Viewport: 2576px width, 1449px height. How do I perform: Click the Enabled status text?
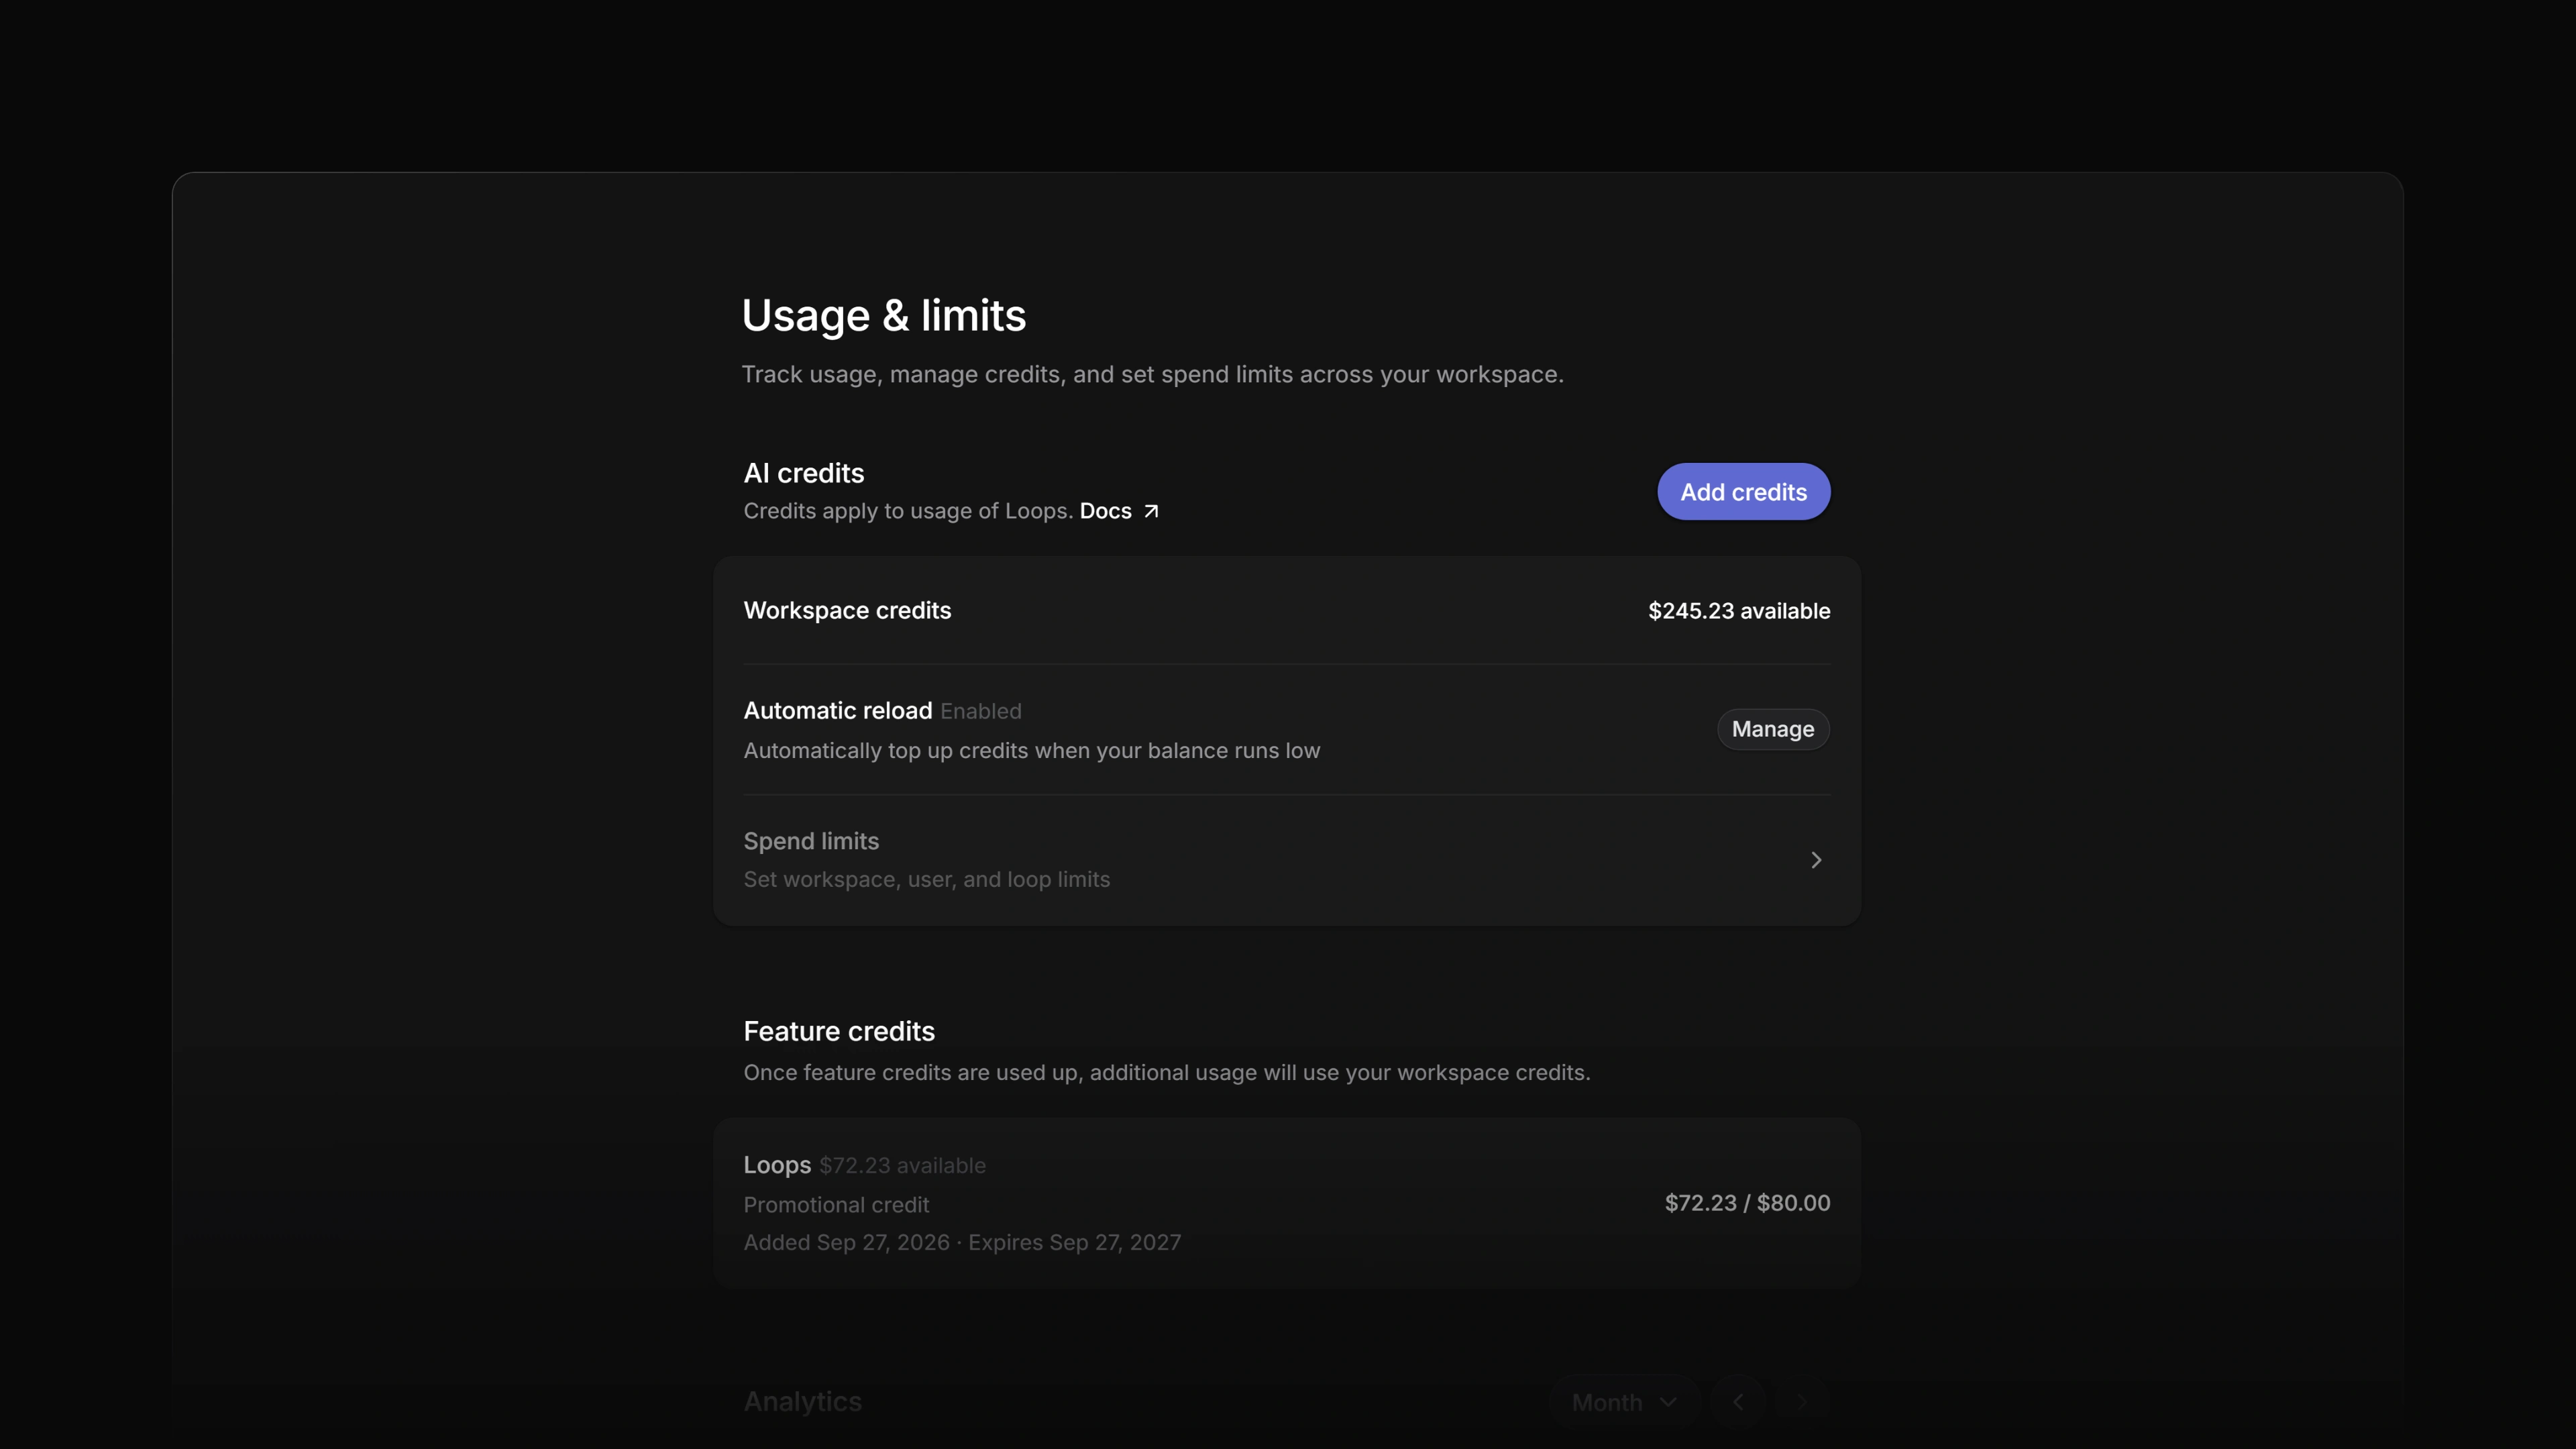point(980,711)
